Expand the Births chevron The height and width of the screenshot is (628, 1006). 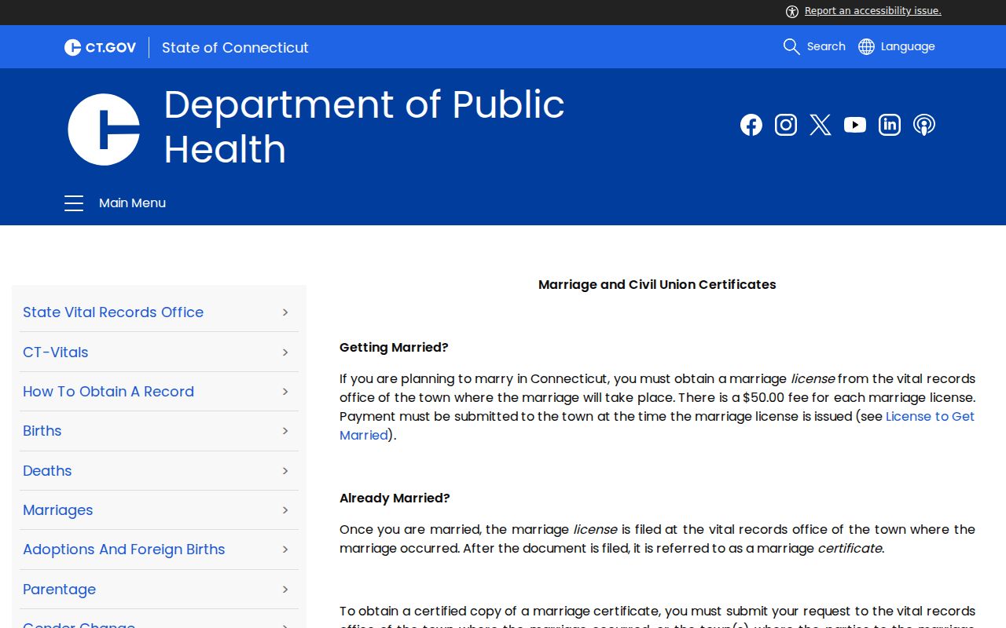tap(285, 431)
